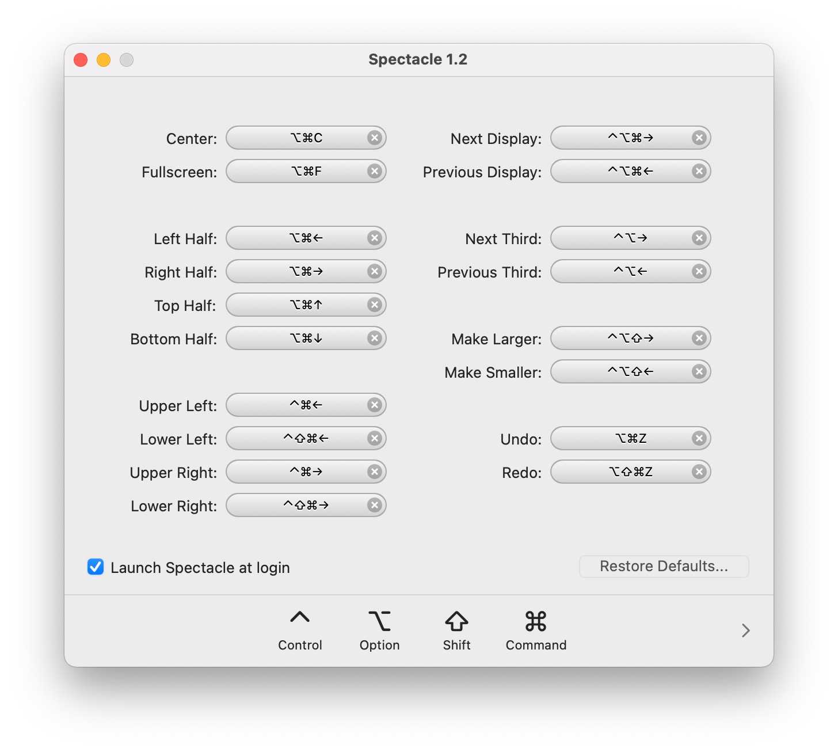This screenshot has height=752, width=838.
Task: Click the 'Center:' label
Action: [x=192, y=139]
